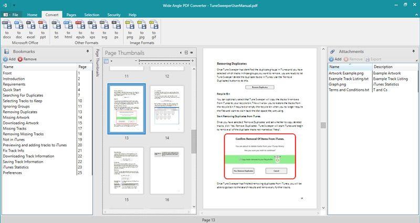Add a new attachment

pos(335,59)
